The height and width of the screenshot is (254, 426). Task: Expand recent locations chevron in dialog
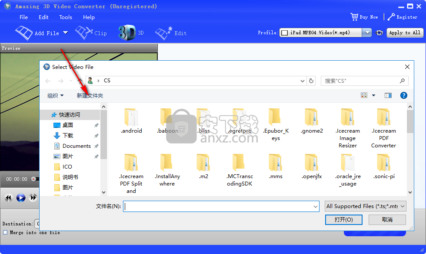71,81
